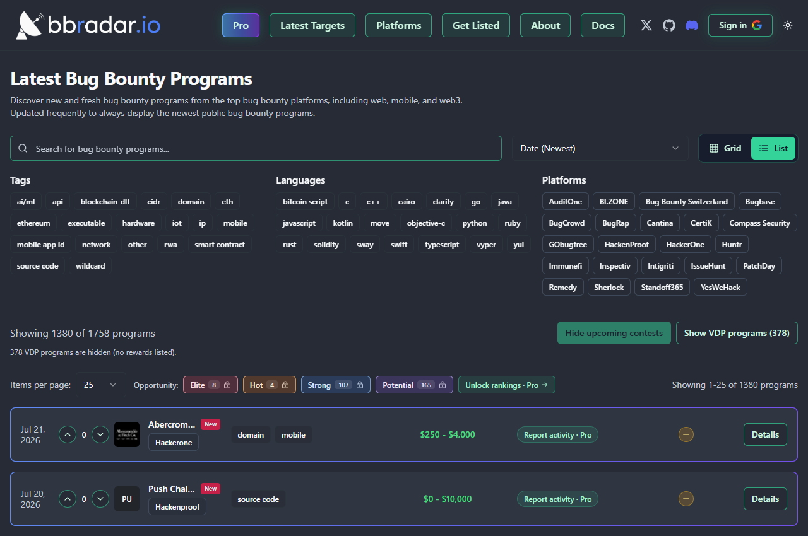Viewport: 808px width, 536px height.
Task: Open the X (Twitter) profile icon
Action: tap(646, 25)
